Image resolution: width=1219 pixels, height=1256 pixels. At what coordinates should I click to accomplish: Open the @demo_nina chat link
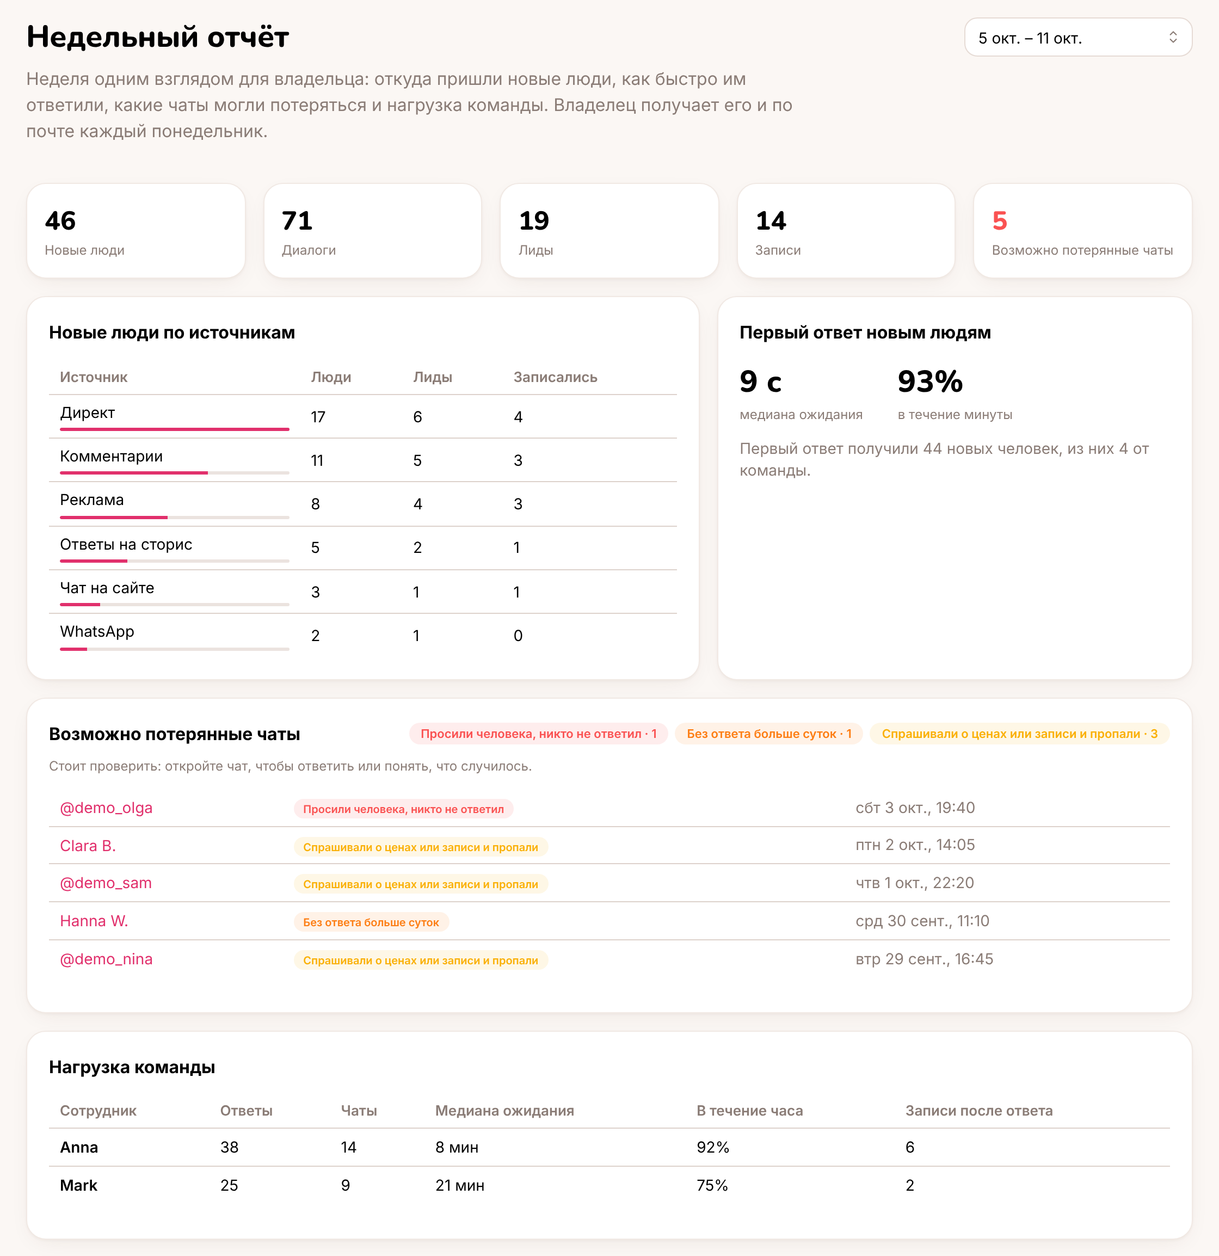click(106, 959)
